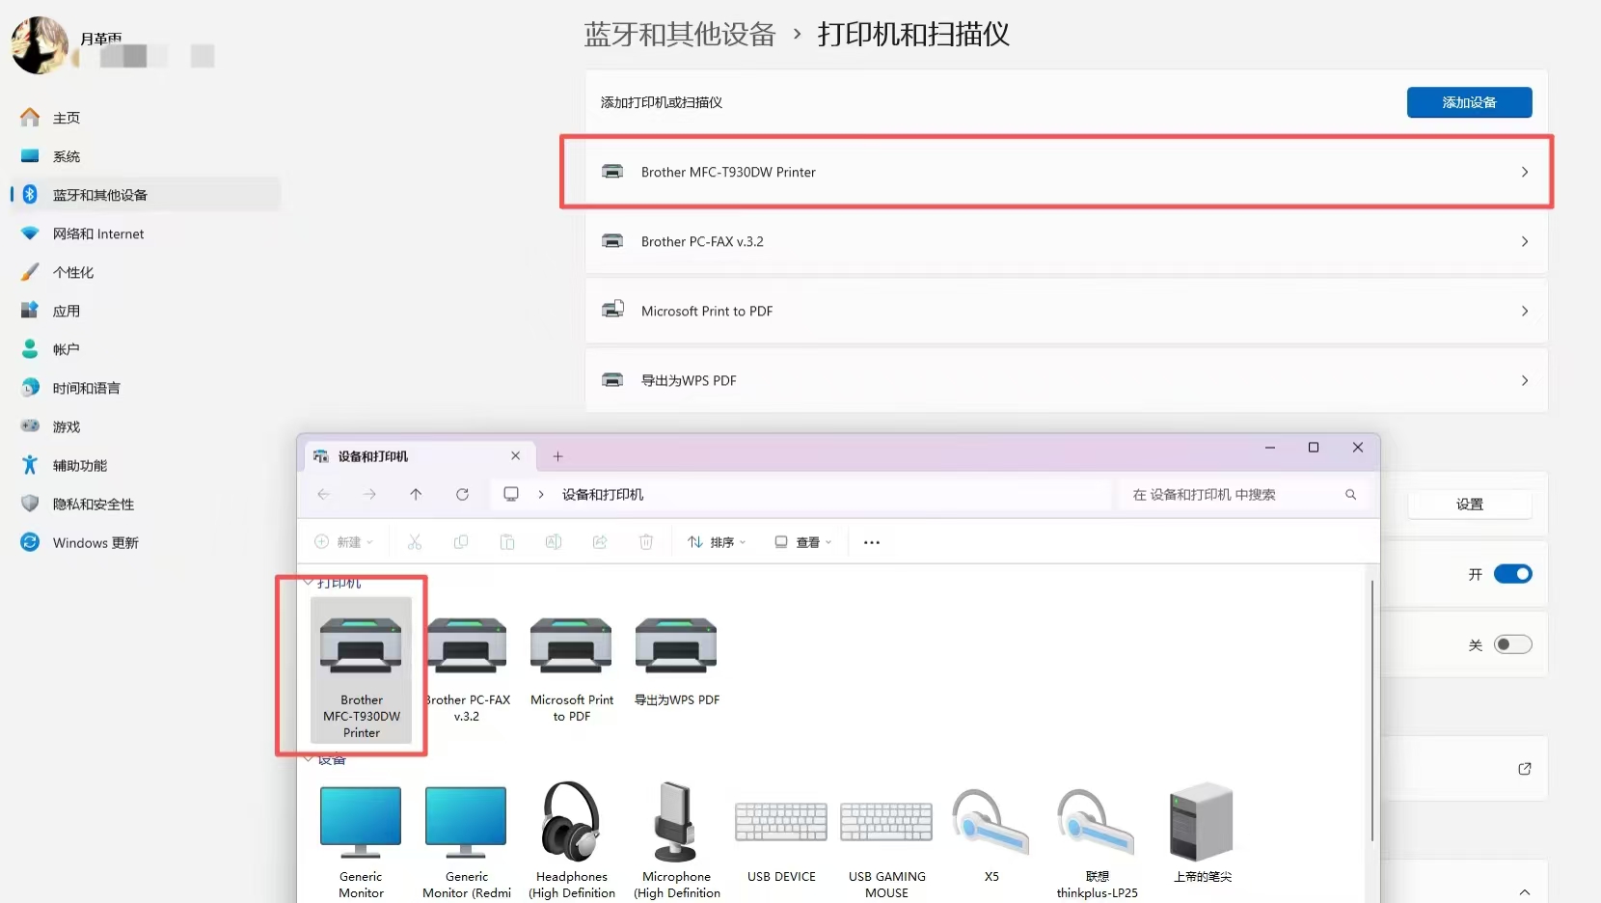This screenshot has width=1601, height=903.
Task: Open 游戏 in Settings sidebar
Action: (x=146, y=426)
